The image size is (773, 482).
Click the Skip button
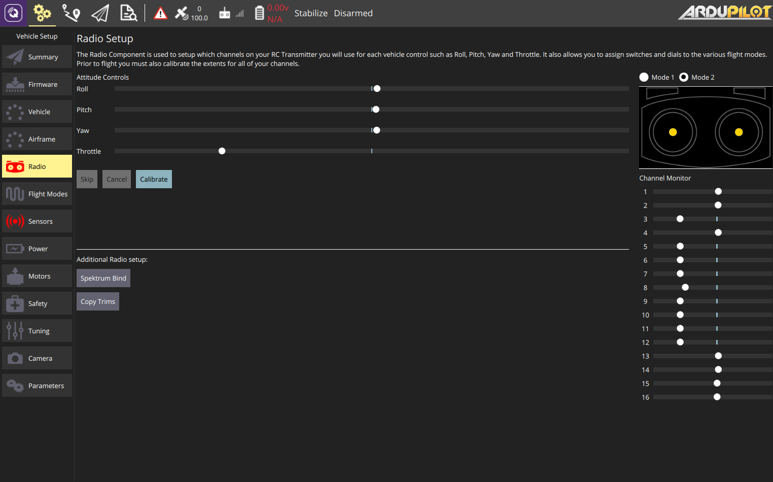tap(87, 179)
